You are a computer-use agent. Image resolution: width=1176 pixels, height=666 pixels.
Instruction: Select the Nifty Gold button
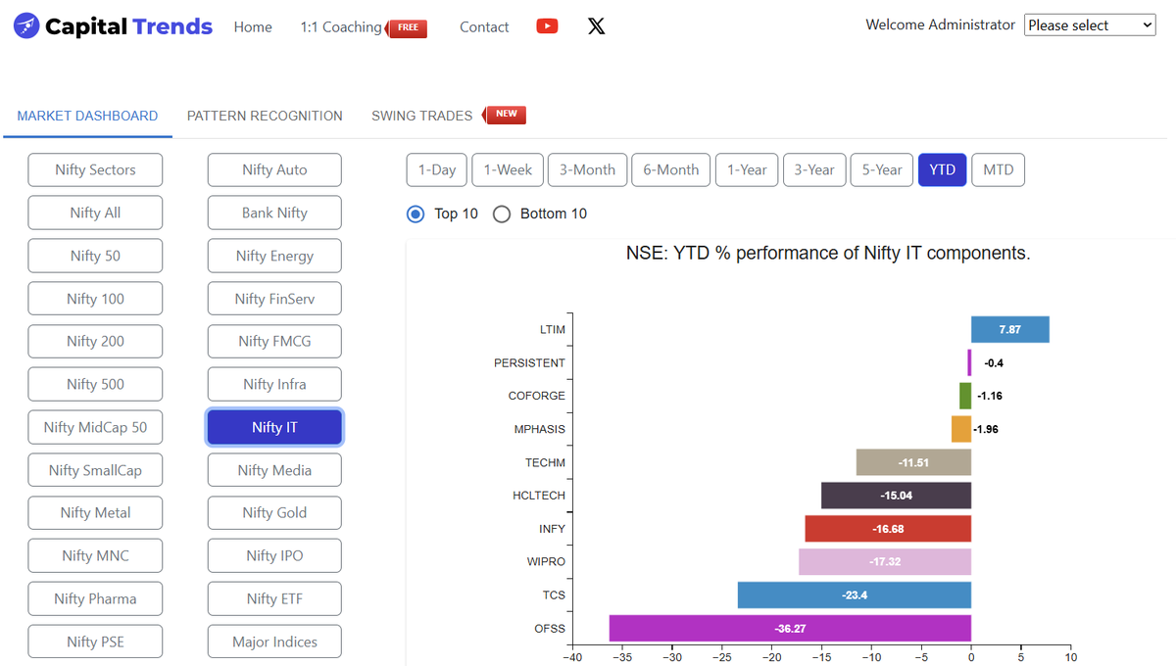pyautogui.click(x=274, y=512)
